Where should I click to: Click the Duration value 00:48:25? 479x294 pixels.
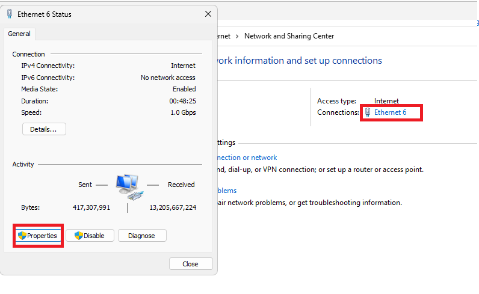click(x=183, y=101)
